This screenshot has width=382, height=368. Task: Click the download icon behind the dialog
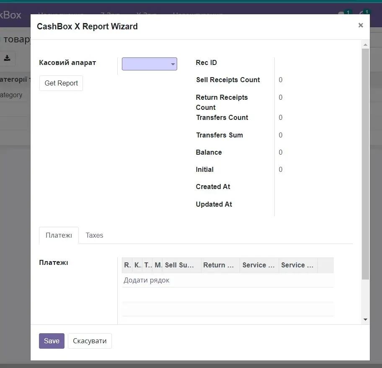[x=7, y=58]
